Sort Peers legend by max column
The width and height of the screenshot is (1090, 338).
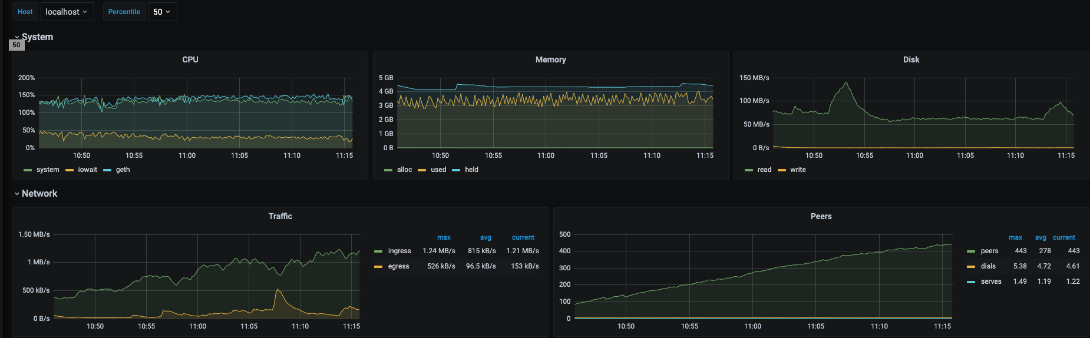pyautogui.click(x=1016, y=237)
